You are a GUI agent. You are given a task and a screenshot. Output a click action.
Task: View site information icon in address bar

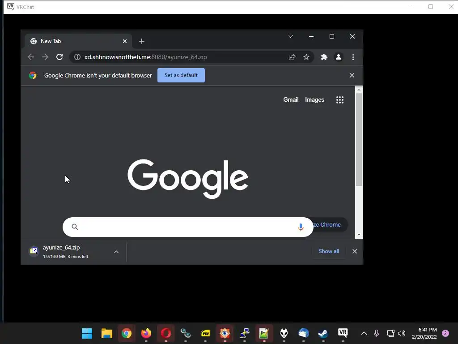point(77,57)
